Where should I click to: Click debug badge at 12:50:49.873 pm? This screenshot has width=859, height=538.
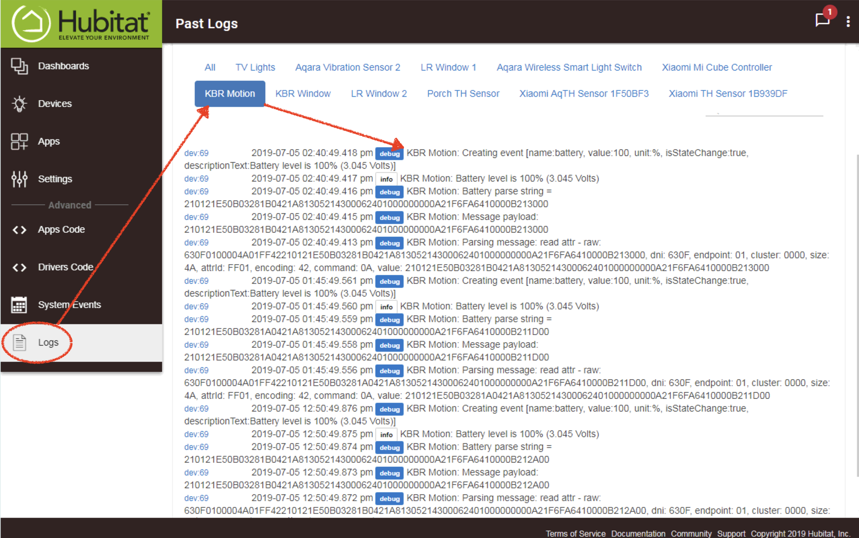pyautogui.click(x=389, y=473)
